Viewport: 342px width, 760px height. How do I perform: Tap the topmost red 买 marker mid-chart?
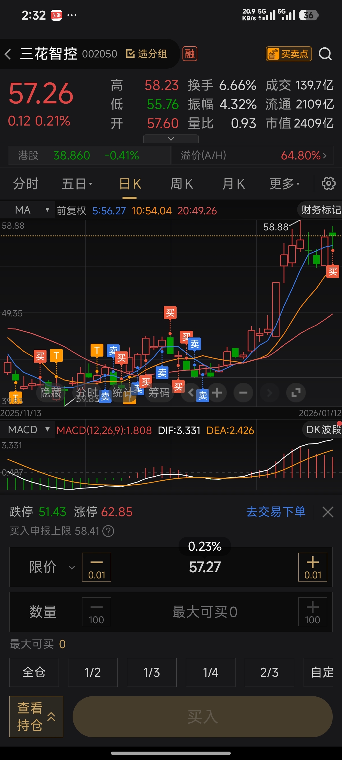(170, 312)
